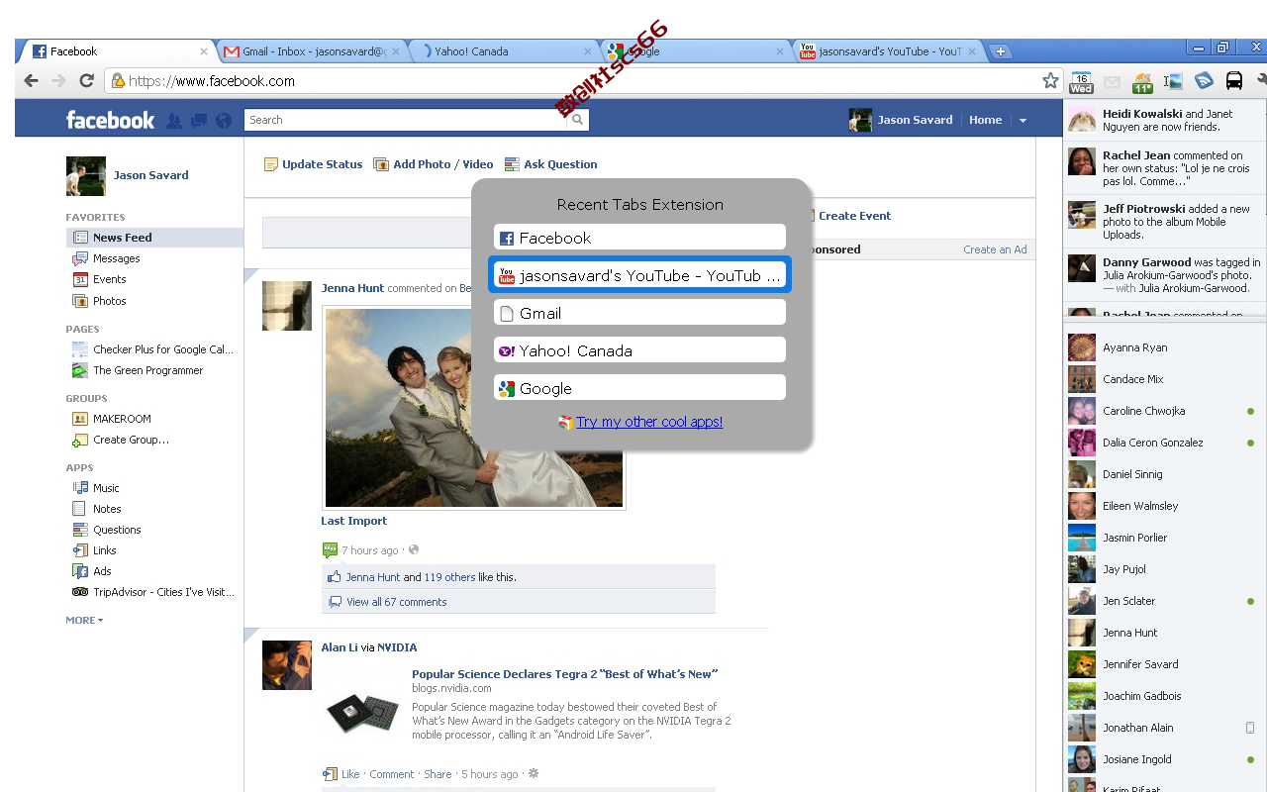Click the privacy globe icon beside 7 hours ago

click(414, 550)
